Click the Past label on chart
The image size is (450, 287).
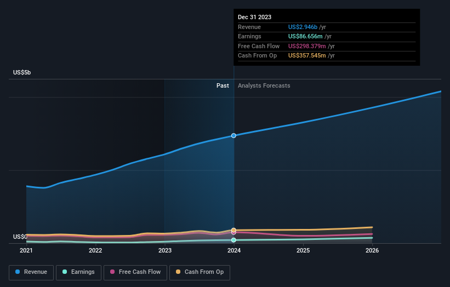(223, 86)
